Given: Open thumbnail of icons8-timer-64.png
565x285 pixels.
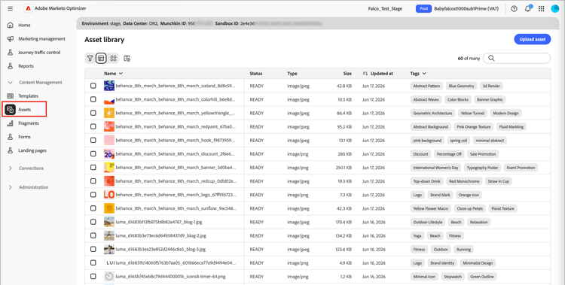Looking at the screenshot, I should pos(109,277).
